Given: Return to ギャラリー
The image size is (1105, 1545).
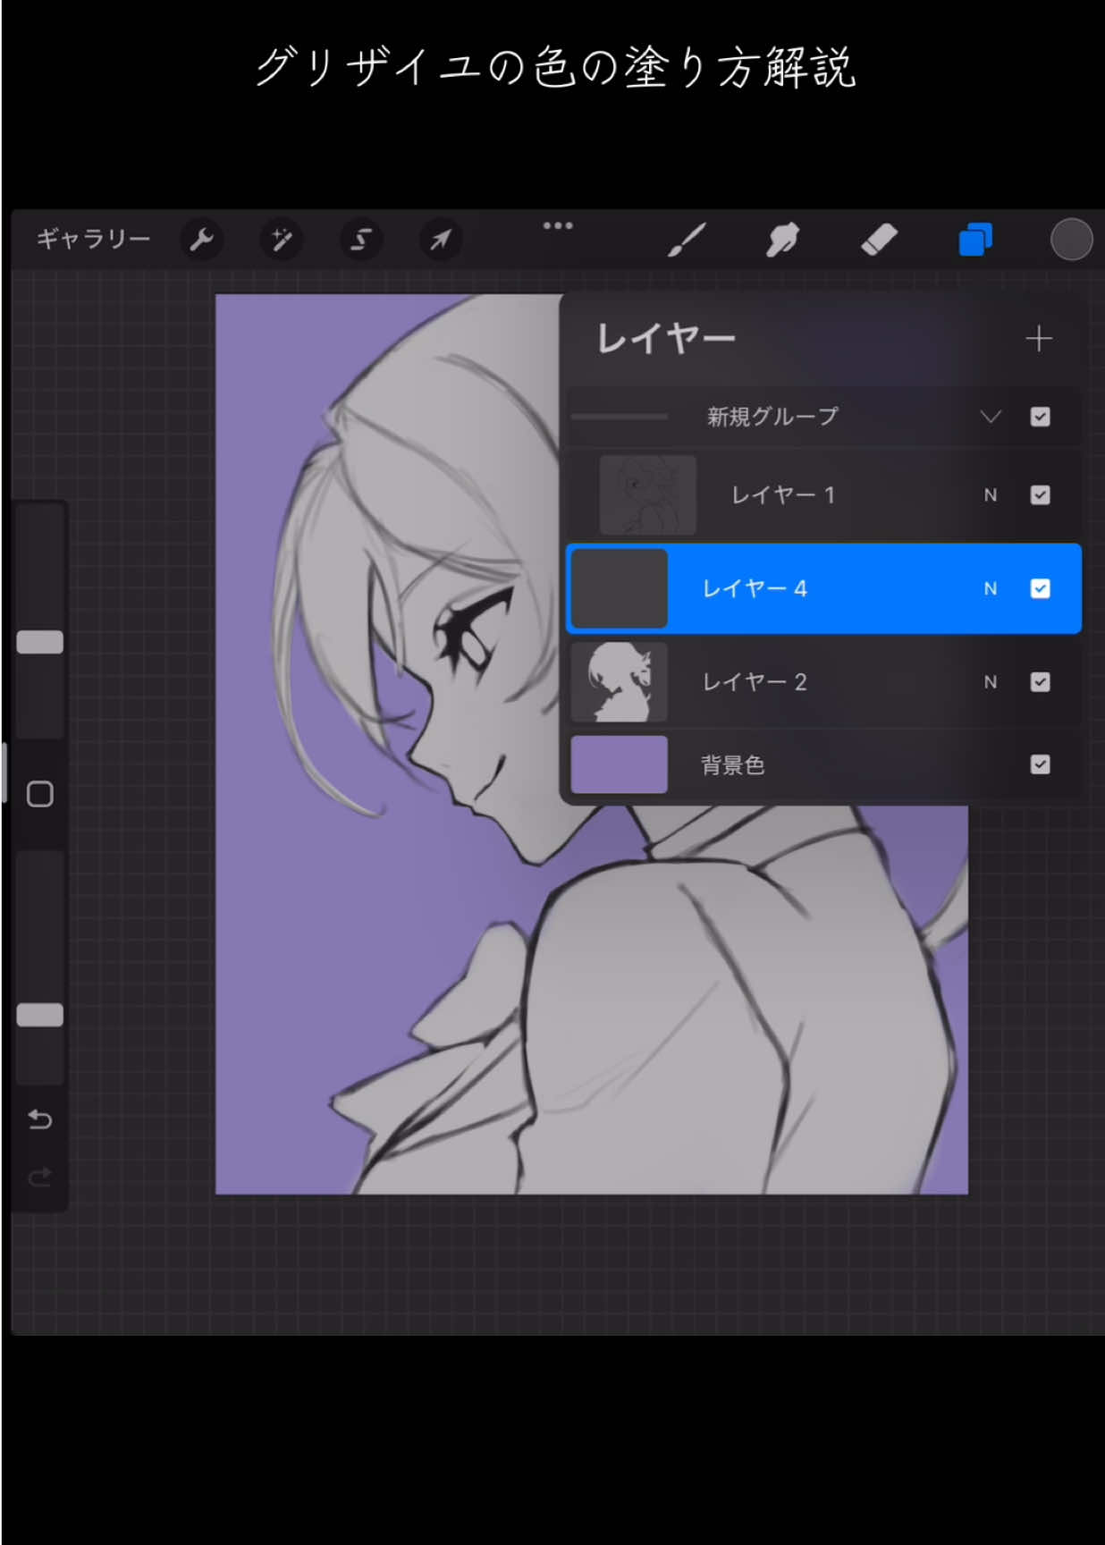Looking at the screenshot, I should pos(93,239).
